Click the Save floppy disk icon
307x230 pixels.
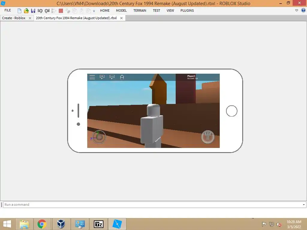pos(33,11)
